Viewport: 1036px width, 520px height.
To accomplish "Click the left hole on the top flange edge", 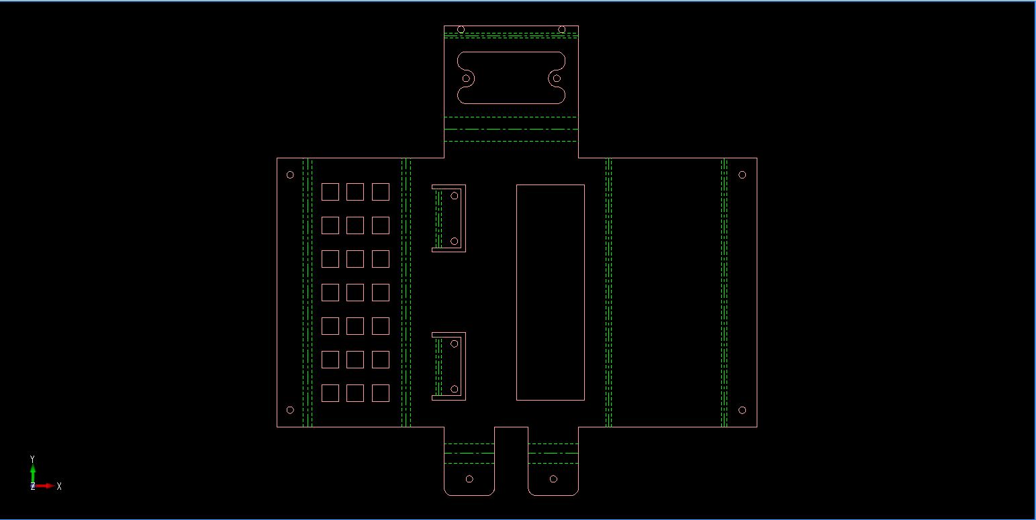I will [x=461, y=29].
